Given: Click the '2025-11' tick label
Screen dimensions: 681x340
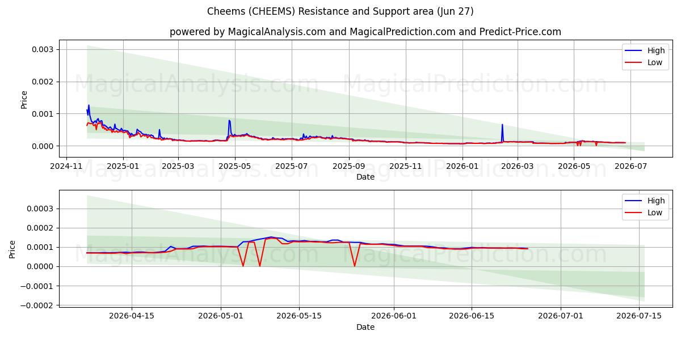Looking at the screenshot, I should [405, 166].
